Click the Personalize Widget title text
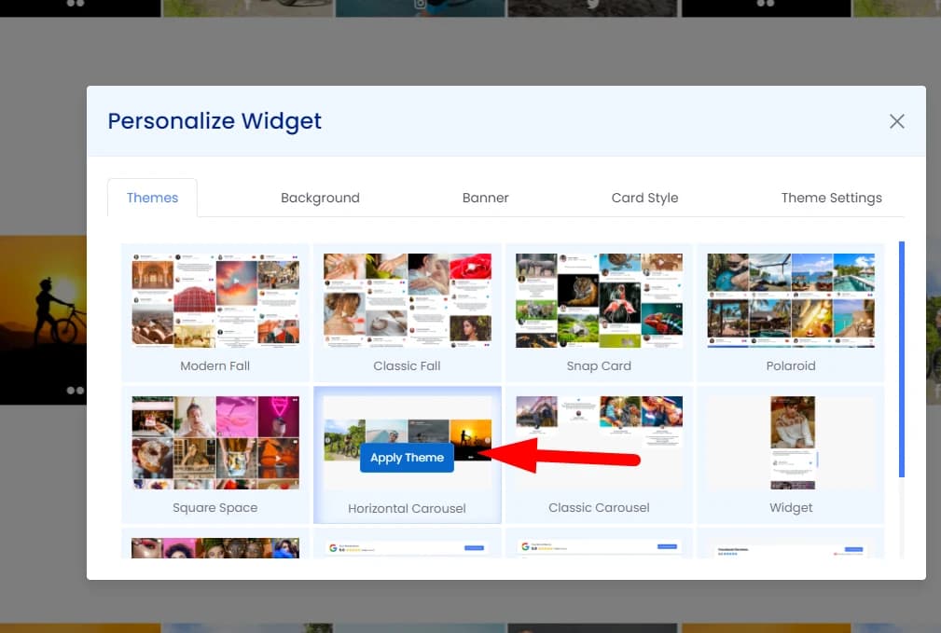941x633 pixels. [x=214, y=121]
